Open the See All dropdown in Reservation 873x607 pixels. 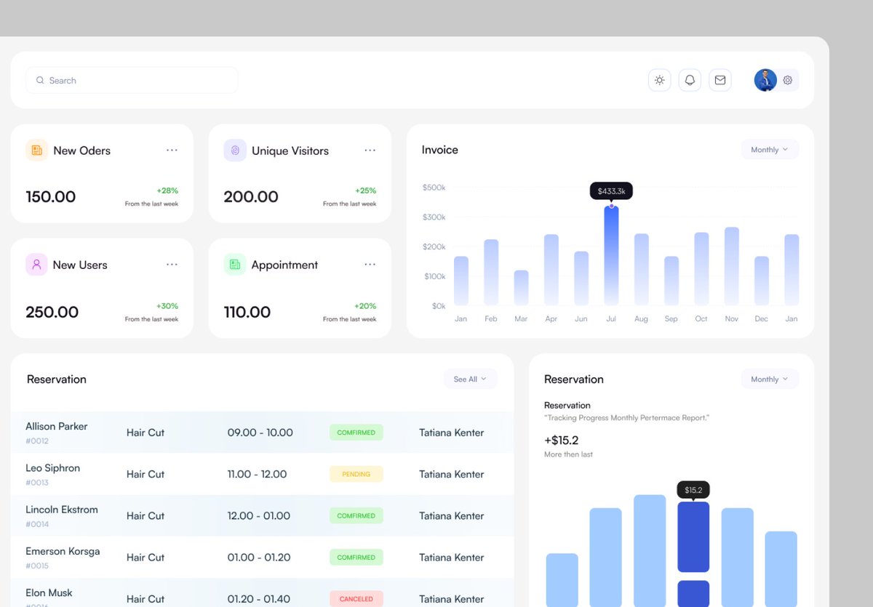click(x=470, y=379)
